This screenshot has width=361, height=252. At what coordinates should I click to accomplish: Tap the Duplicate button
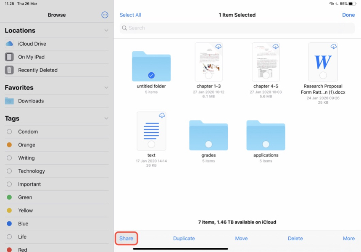click(184, 239)
